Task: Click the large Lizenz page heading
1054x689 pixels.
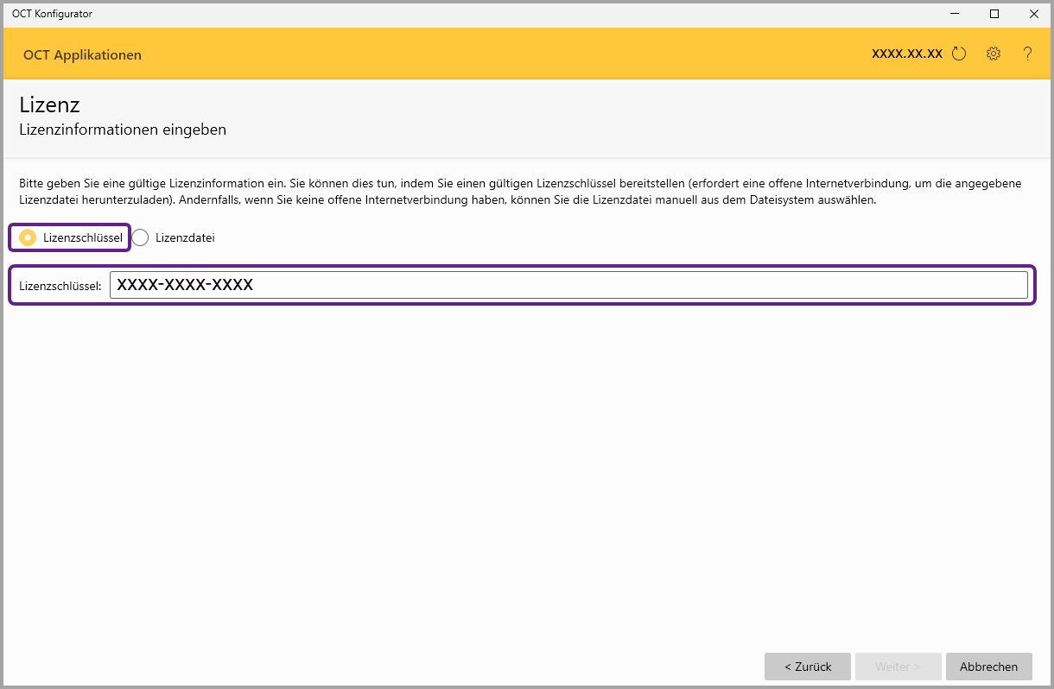Action: click(49, 105)
